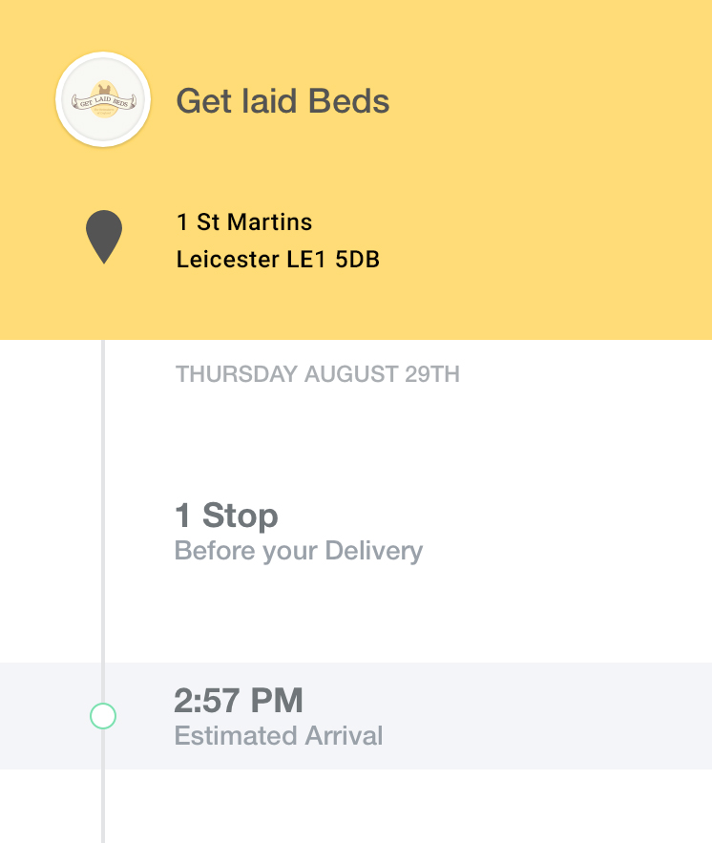Open the "1 St Martins" address line

pyautogui.click(x=244, y=222)
